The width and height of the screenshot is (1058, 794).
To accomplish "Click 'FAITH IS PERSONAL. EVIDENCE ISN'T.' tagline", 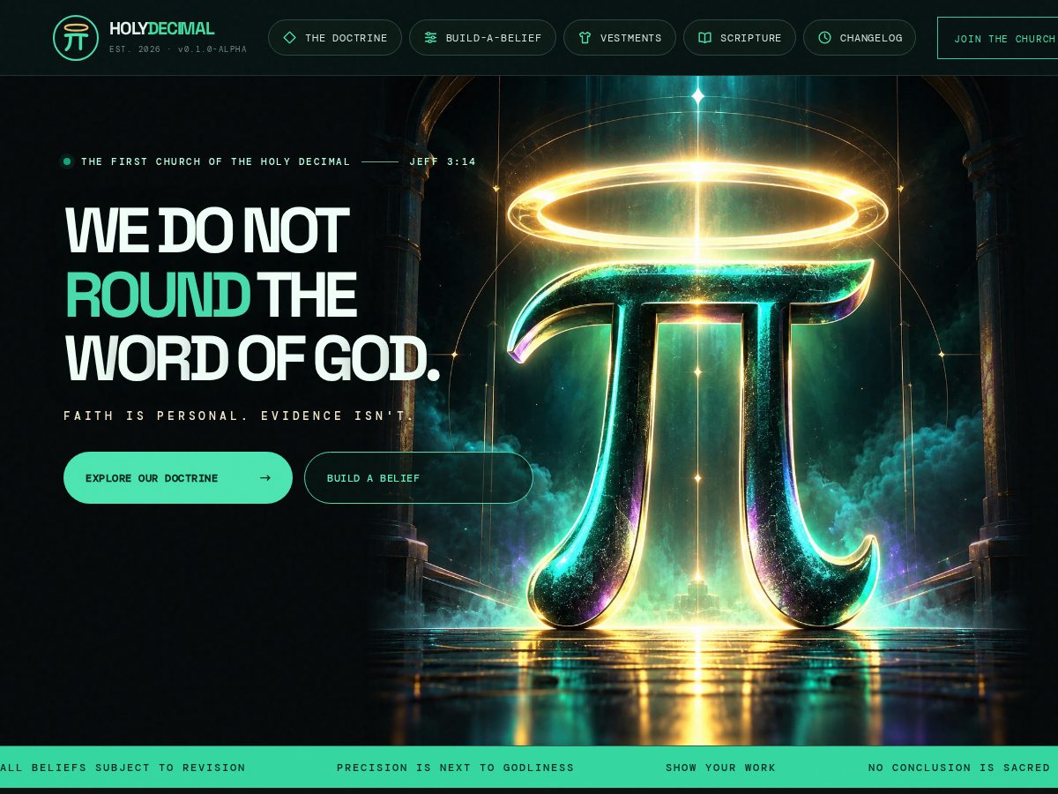I will pyautogui.click(x=239, y=416).
